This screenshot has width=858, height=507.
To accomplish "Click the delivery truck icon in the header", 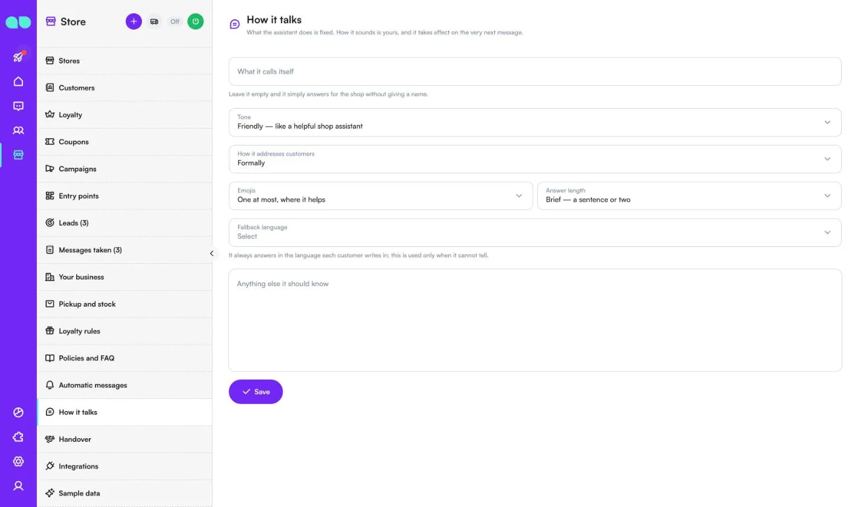I will tap(154, 22).
